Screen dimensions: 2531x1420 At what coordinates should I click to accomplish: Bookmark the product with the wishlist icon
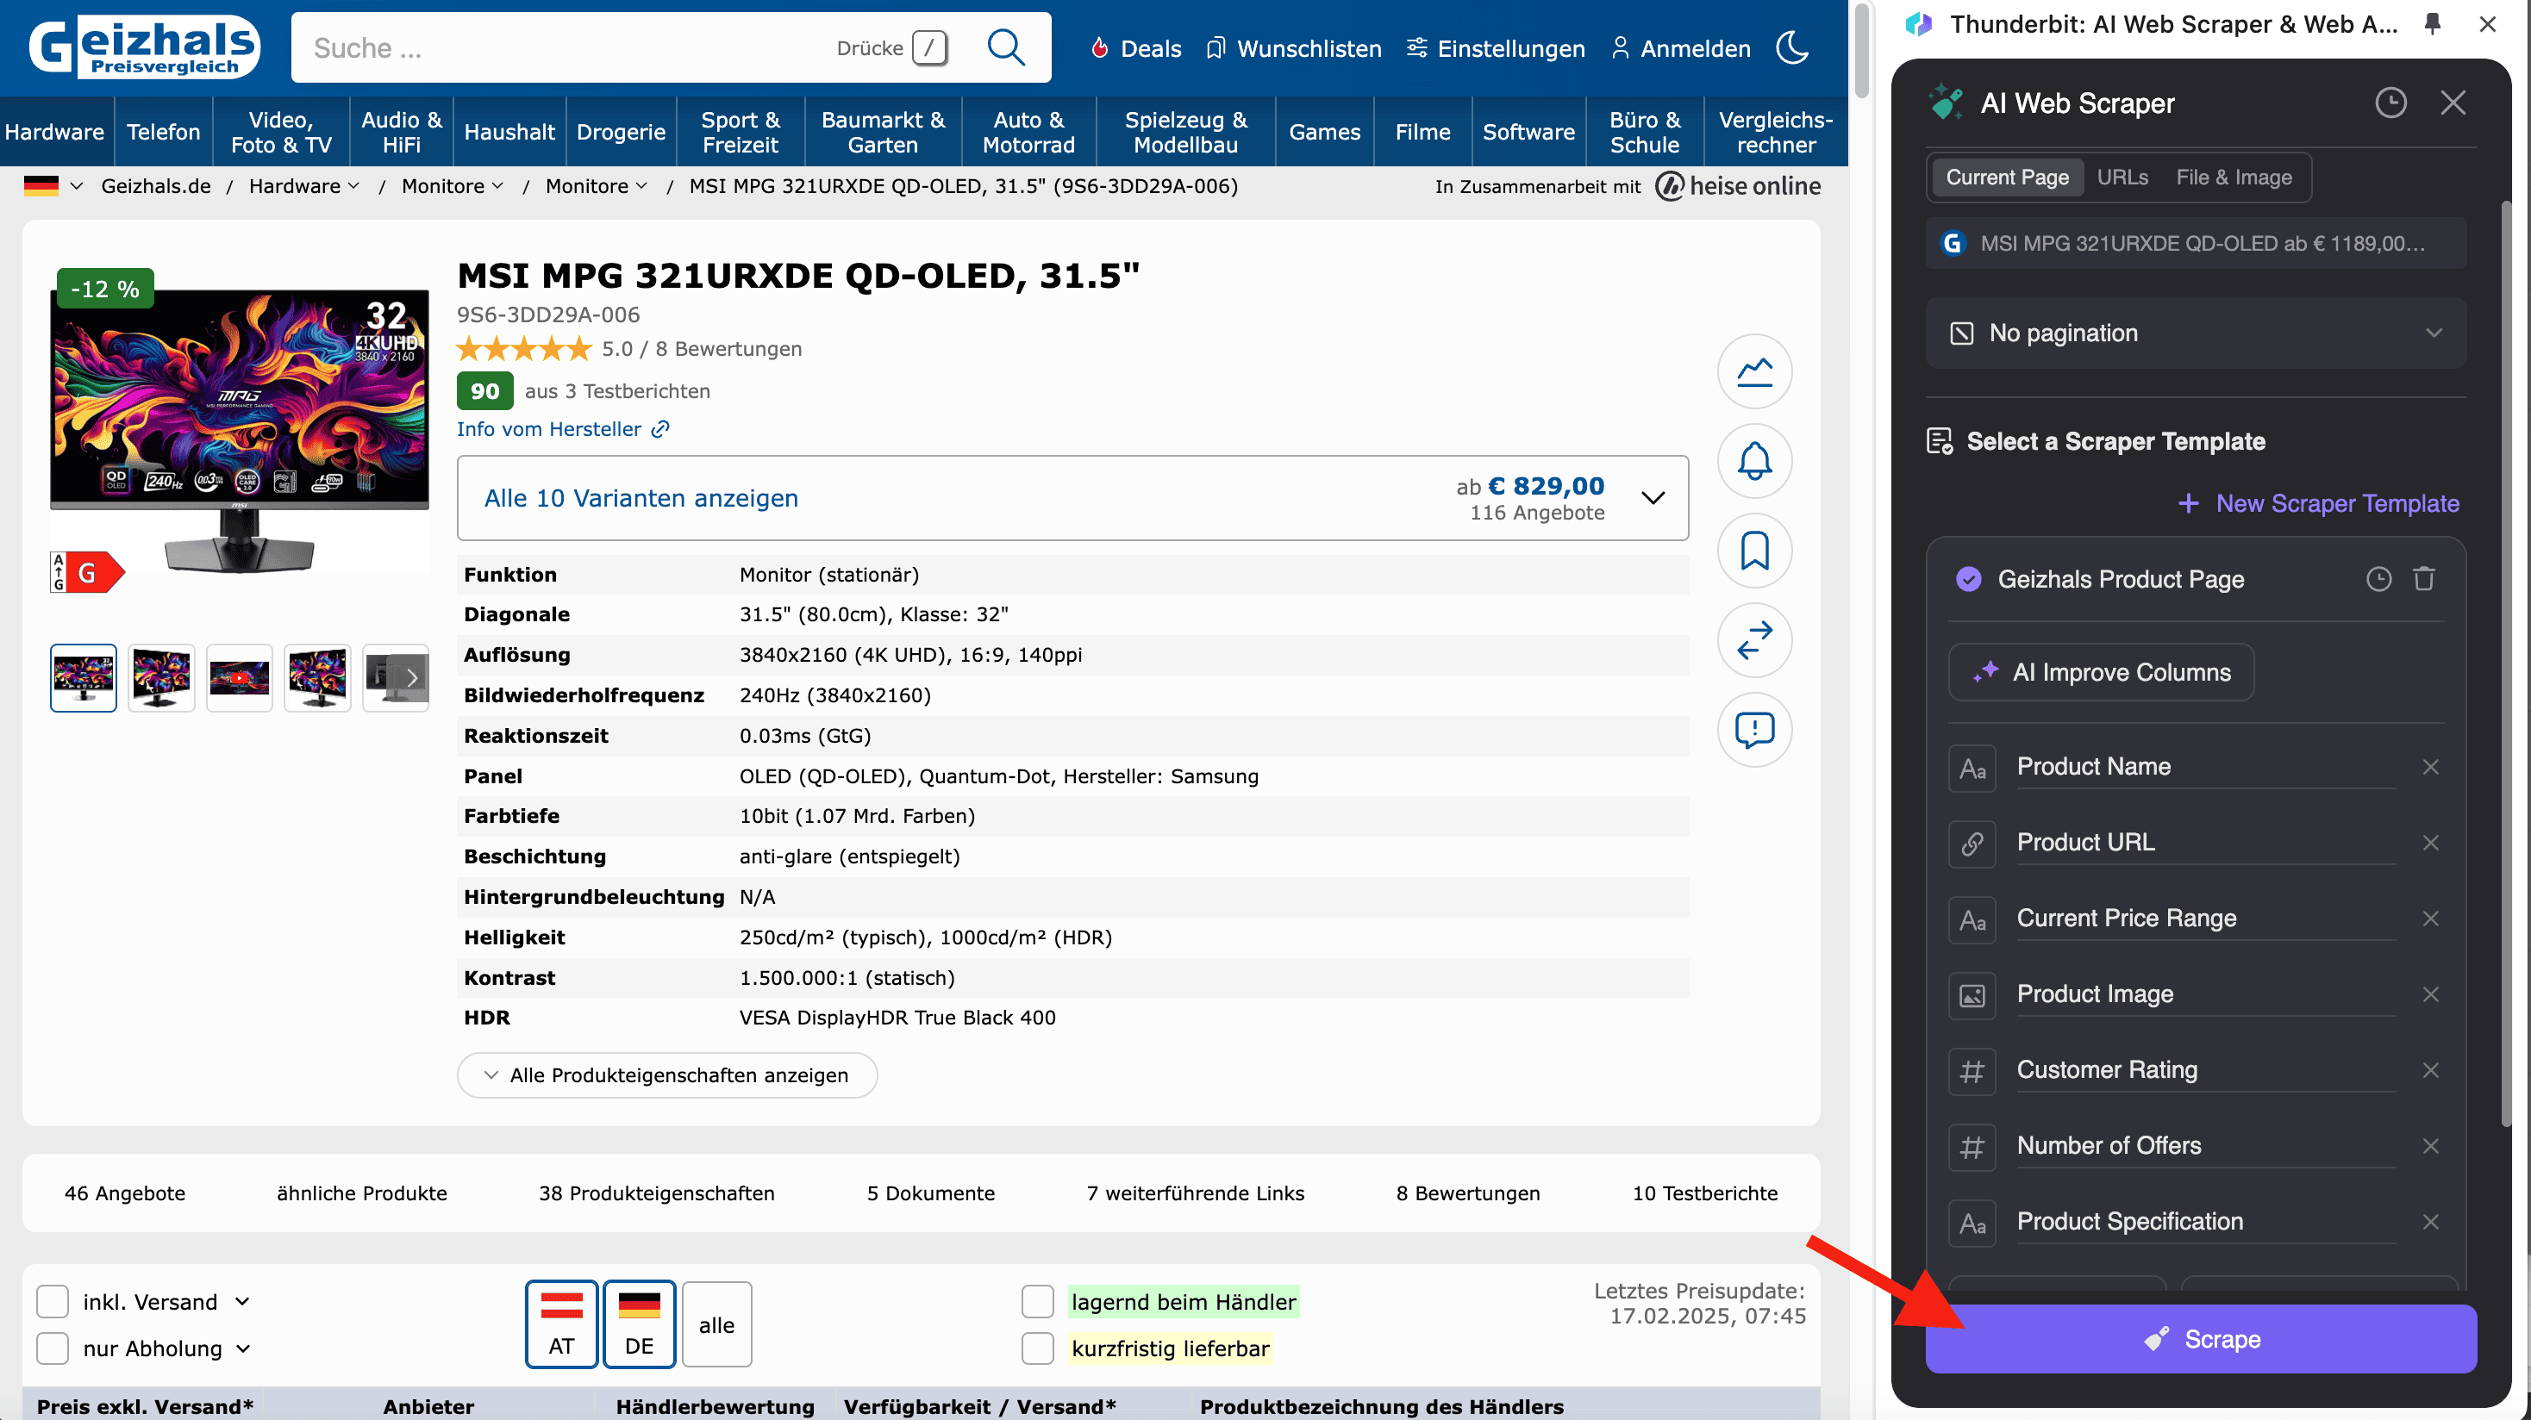point(1755,551)
